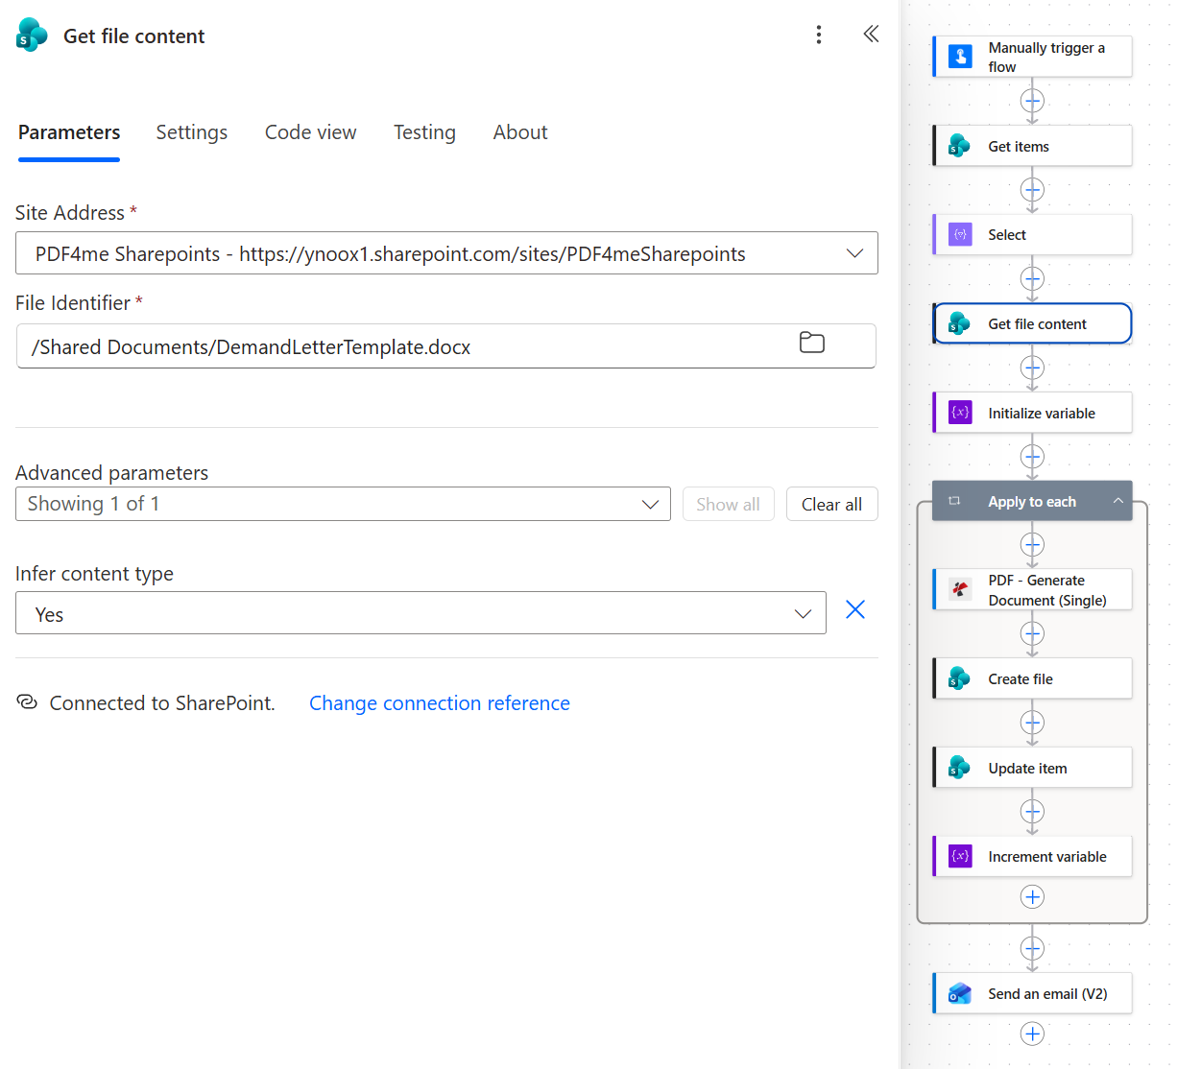
Task: Click the Get file content node icon
Action: [960, 323]
